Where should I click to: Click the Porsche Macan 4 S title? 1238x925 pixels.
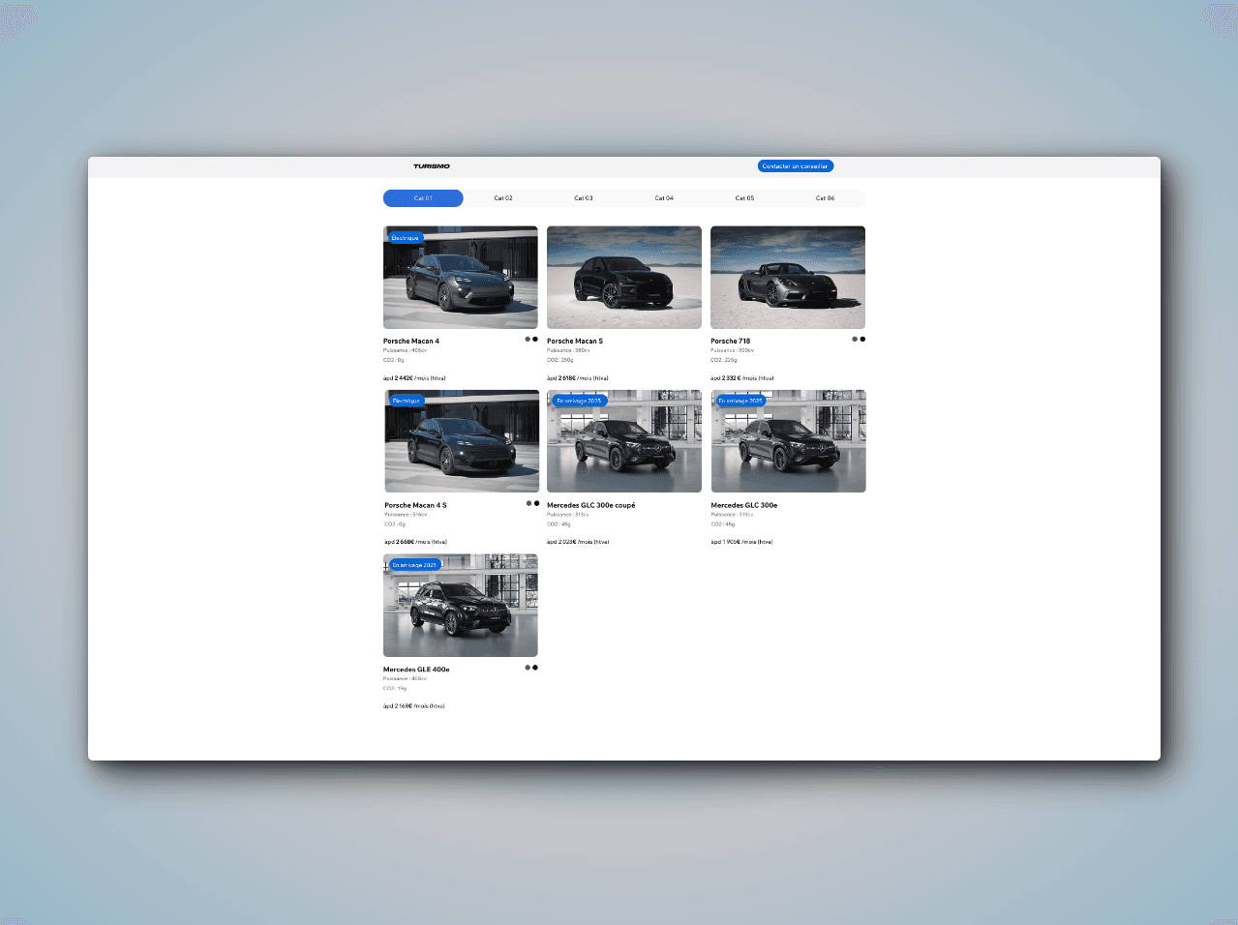415,505
